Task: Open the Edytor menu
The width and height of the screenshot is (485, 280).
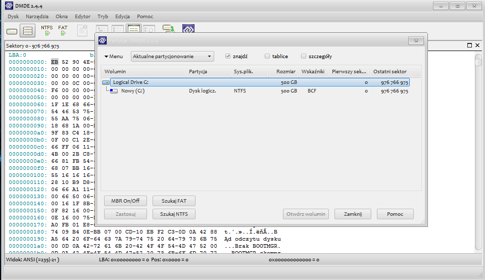Action: click(x=82, y=16)
